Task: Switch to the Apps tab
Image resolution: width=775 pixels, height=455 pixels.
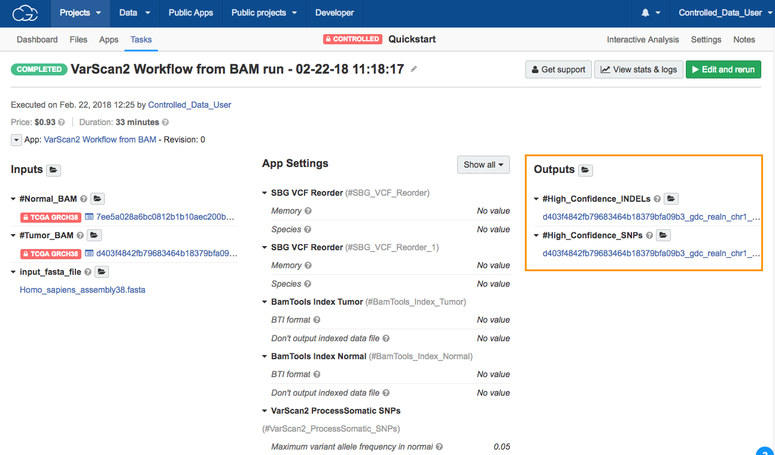Action: [109, 40]
